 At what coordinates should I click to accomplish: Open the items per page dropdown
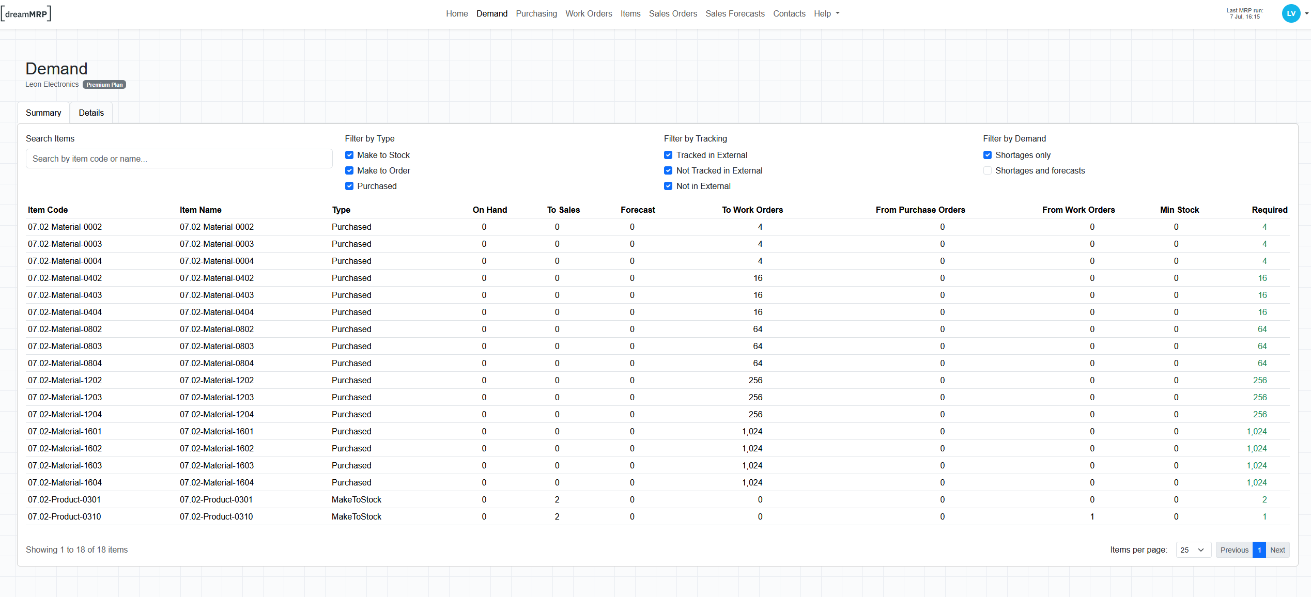1193,550
